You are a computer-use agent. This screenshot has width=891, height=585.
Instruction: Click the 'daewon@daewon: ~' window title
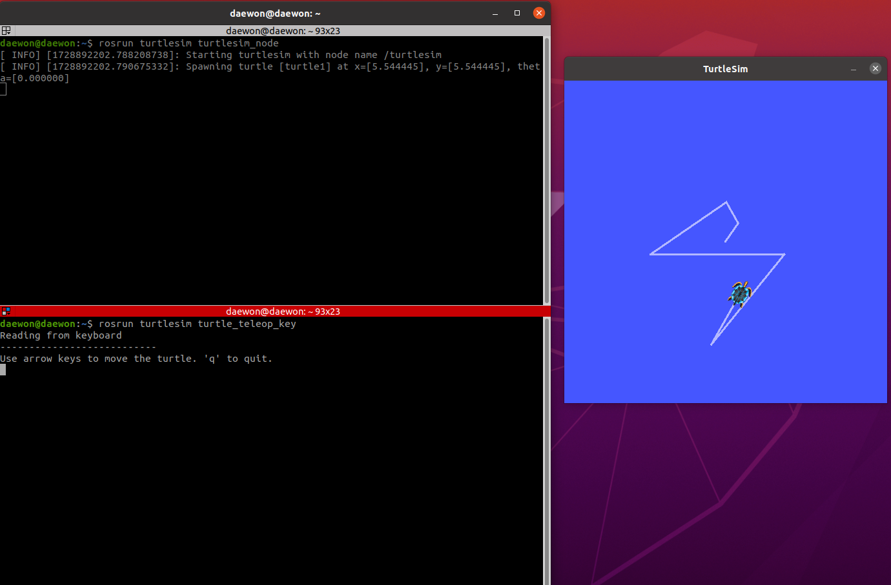tap(275, 14)
